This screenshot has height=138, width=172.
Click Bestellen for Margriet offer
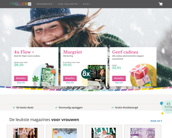(70, 78)
